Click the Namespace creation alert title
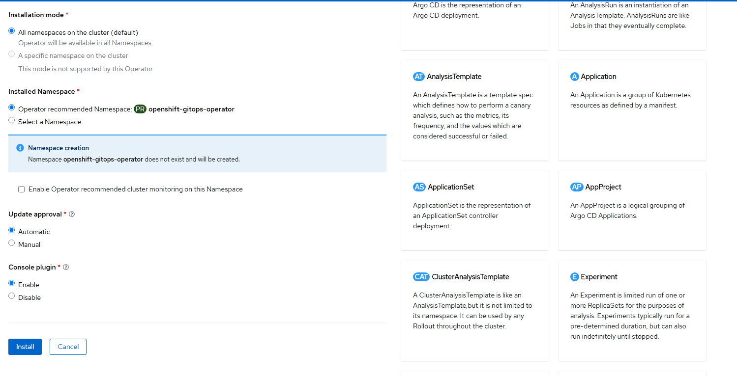The height and width of the screenshot is (377, 737). 59,148
